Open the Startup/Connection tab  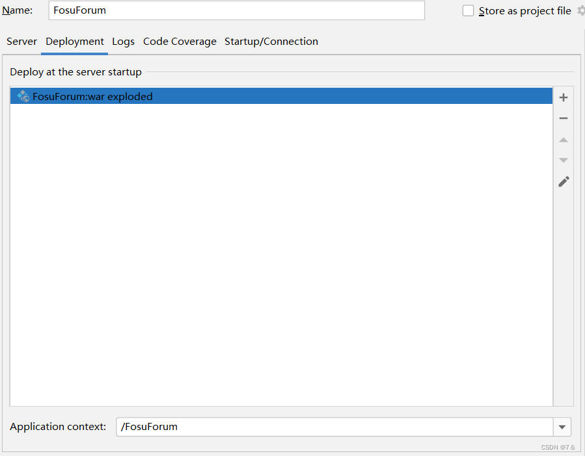(271, 42)
